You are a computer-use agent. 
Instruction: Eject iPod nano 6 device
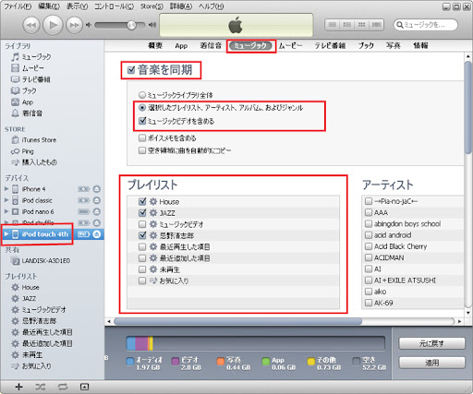97,211
